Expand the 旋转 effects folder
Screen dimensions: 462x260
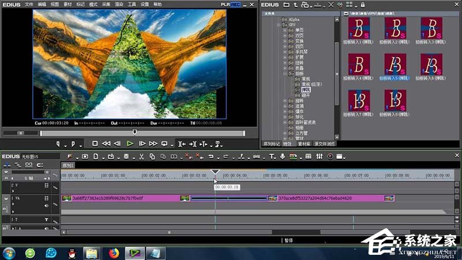click(284, 101)
